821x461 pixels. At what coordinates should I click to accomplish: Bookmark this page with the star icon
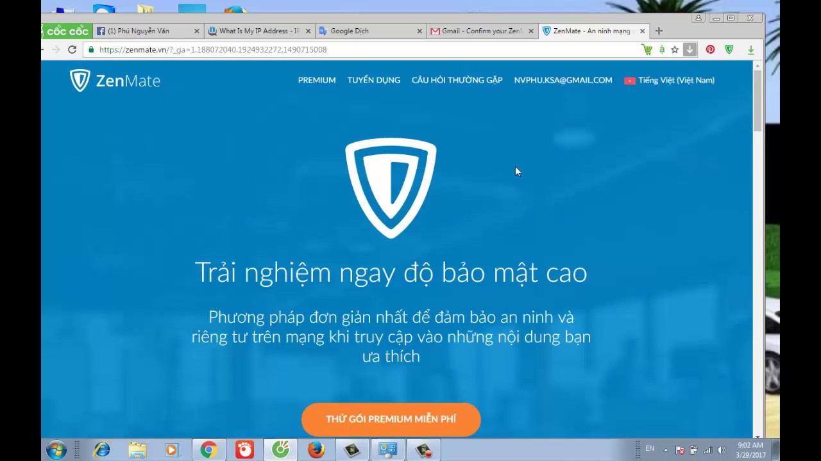675,49
